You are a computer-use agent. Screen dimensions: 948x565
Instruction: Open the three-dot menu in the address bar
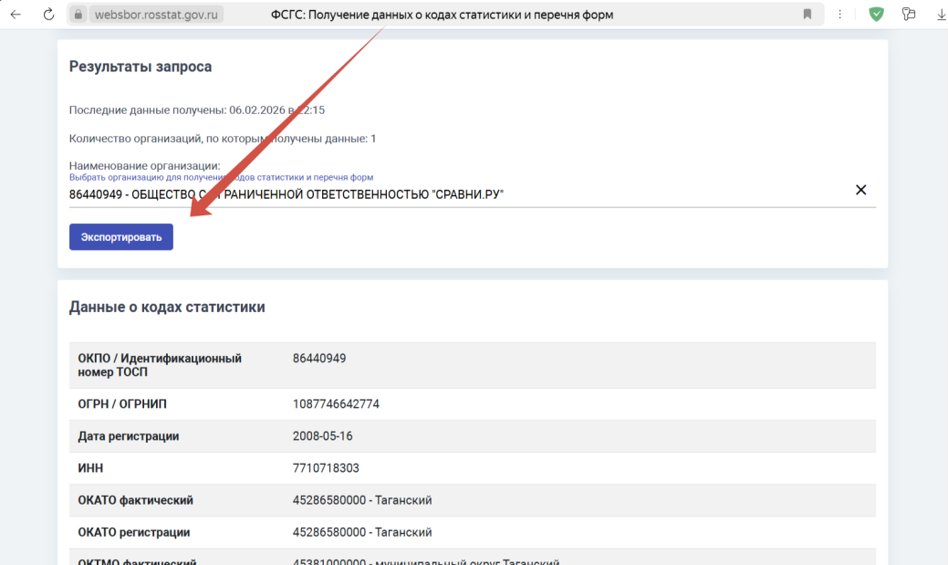[839, 15]
